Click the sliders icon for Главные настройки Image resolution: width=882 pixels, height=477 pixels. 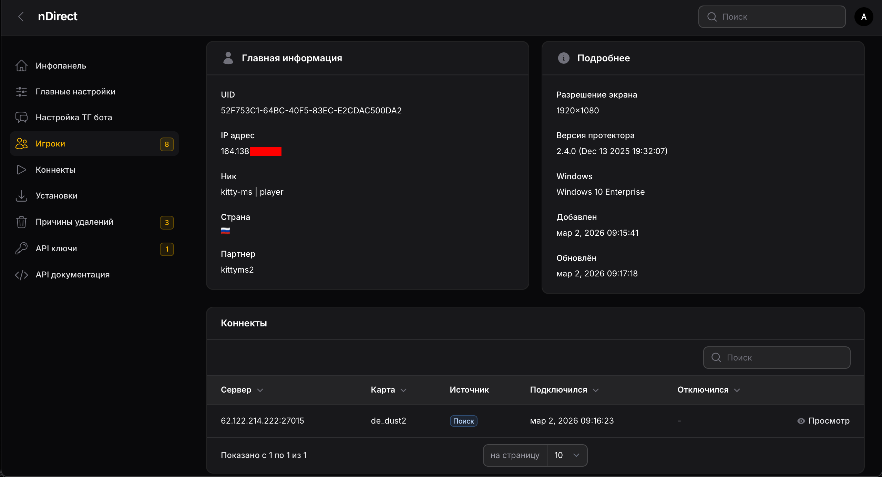coord(21,92)
